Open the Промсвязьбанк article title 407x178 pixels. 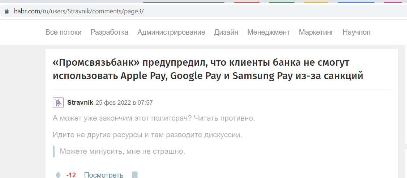207,69
